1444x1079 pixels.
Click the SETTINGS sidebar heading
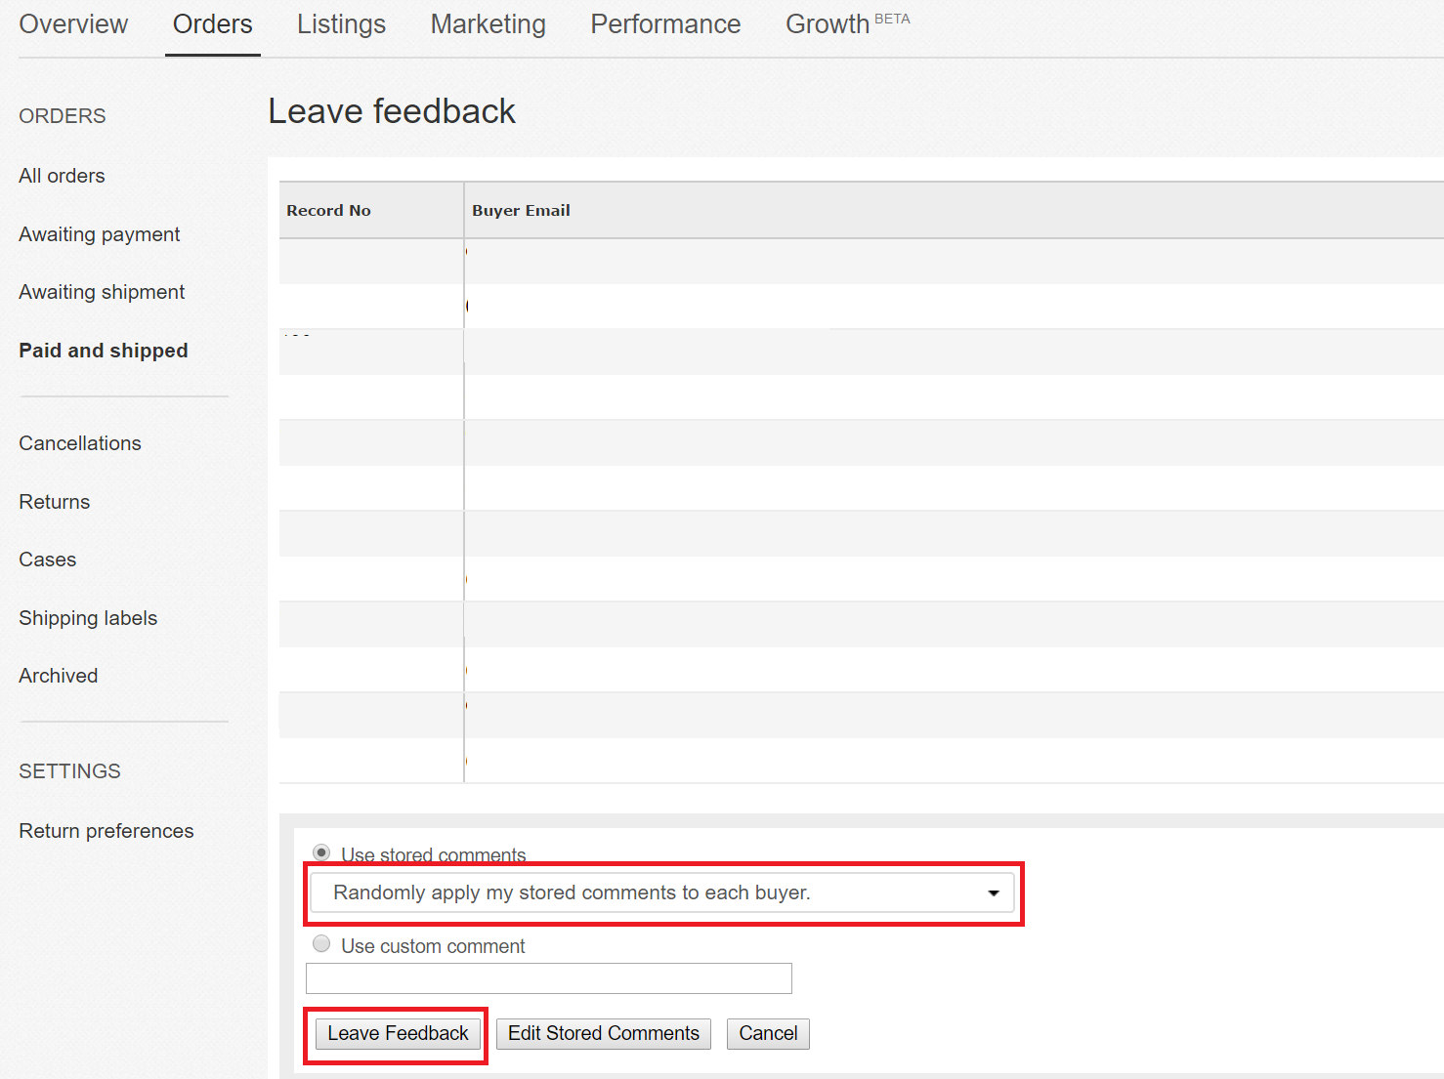(70, 771)
